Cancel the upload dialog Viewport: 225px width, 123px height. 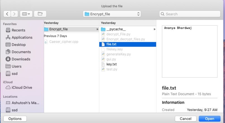coord(186,119)
